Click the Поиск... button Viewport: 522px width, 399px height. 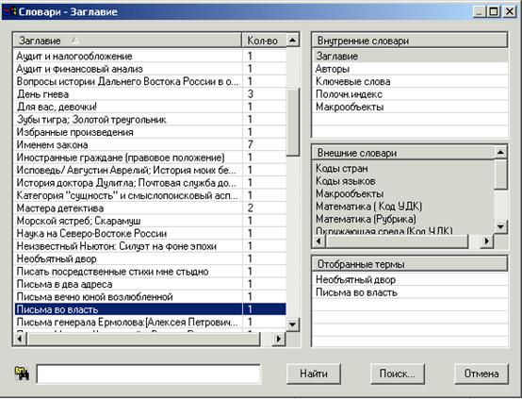click(398, 374)
